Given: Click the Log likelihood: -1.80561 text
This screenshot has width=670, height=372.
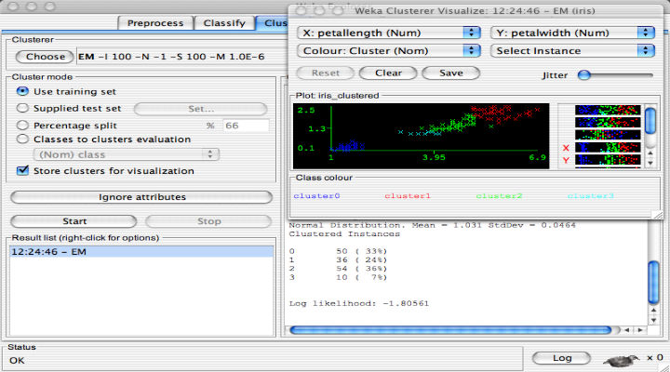Looking at the screenshot, I should (x=359, y=304).
